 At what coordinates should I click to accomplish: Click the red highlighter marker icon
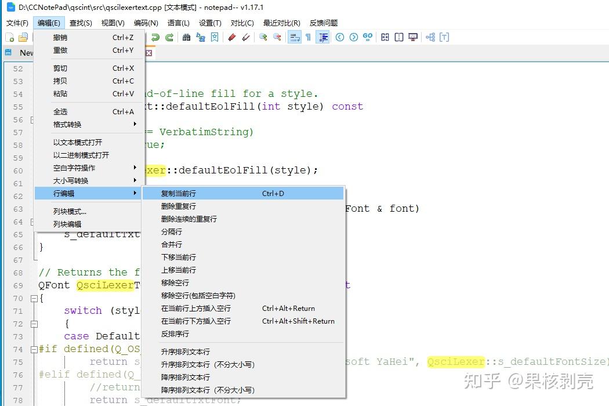(231, 37)
